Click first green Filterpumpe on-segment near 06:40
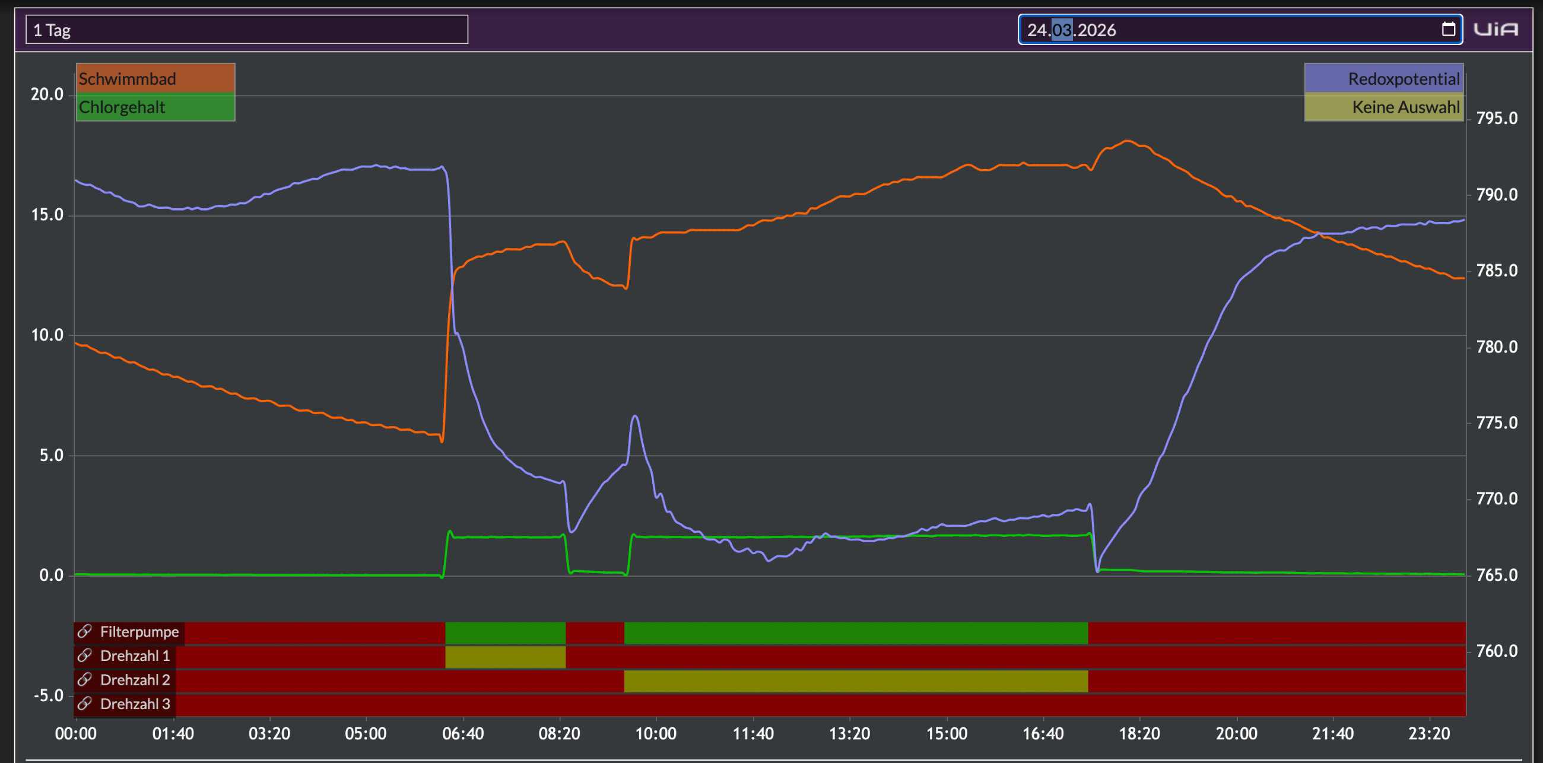This screenshot has height=763, width=1543. (506, 633)
